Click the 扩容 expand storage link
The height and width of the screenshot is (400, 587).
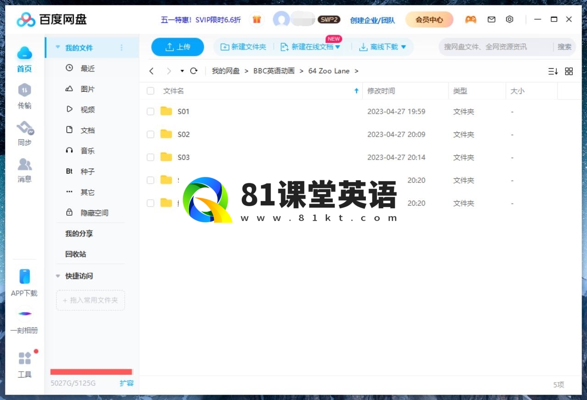tap(127, 383)
